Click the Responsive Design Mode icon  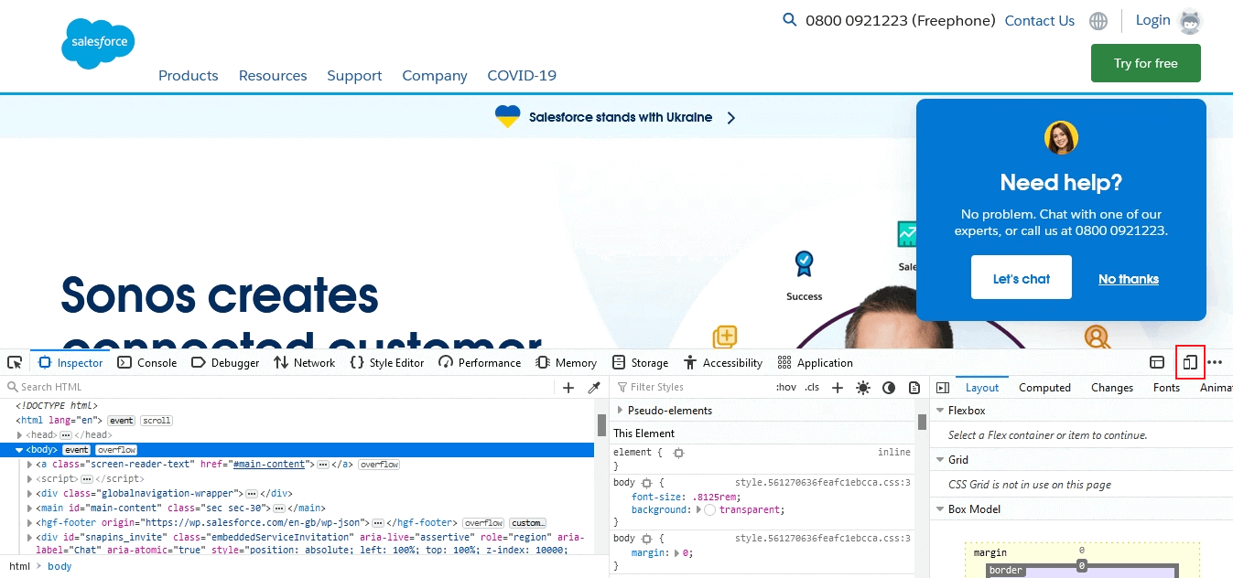(x=1190, y=363)
